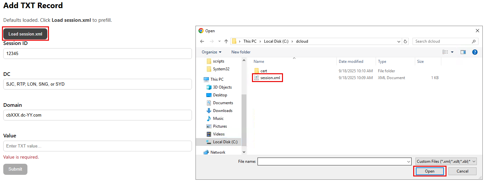
Task: Click Cancel in the Open dialog
Action: 462,171
